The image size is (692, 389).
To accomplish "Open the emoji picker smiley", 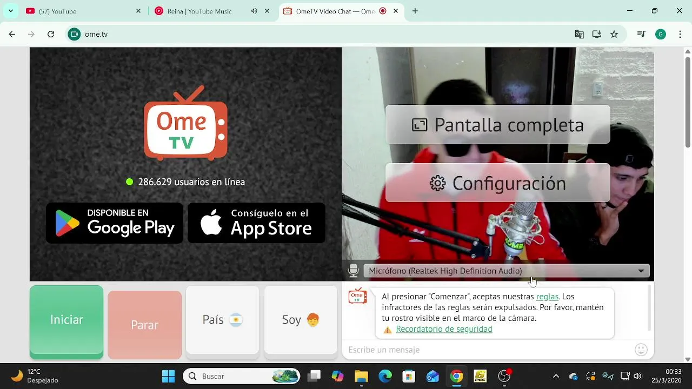I will [x=641, y=350].
